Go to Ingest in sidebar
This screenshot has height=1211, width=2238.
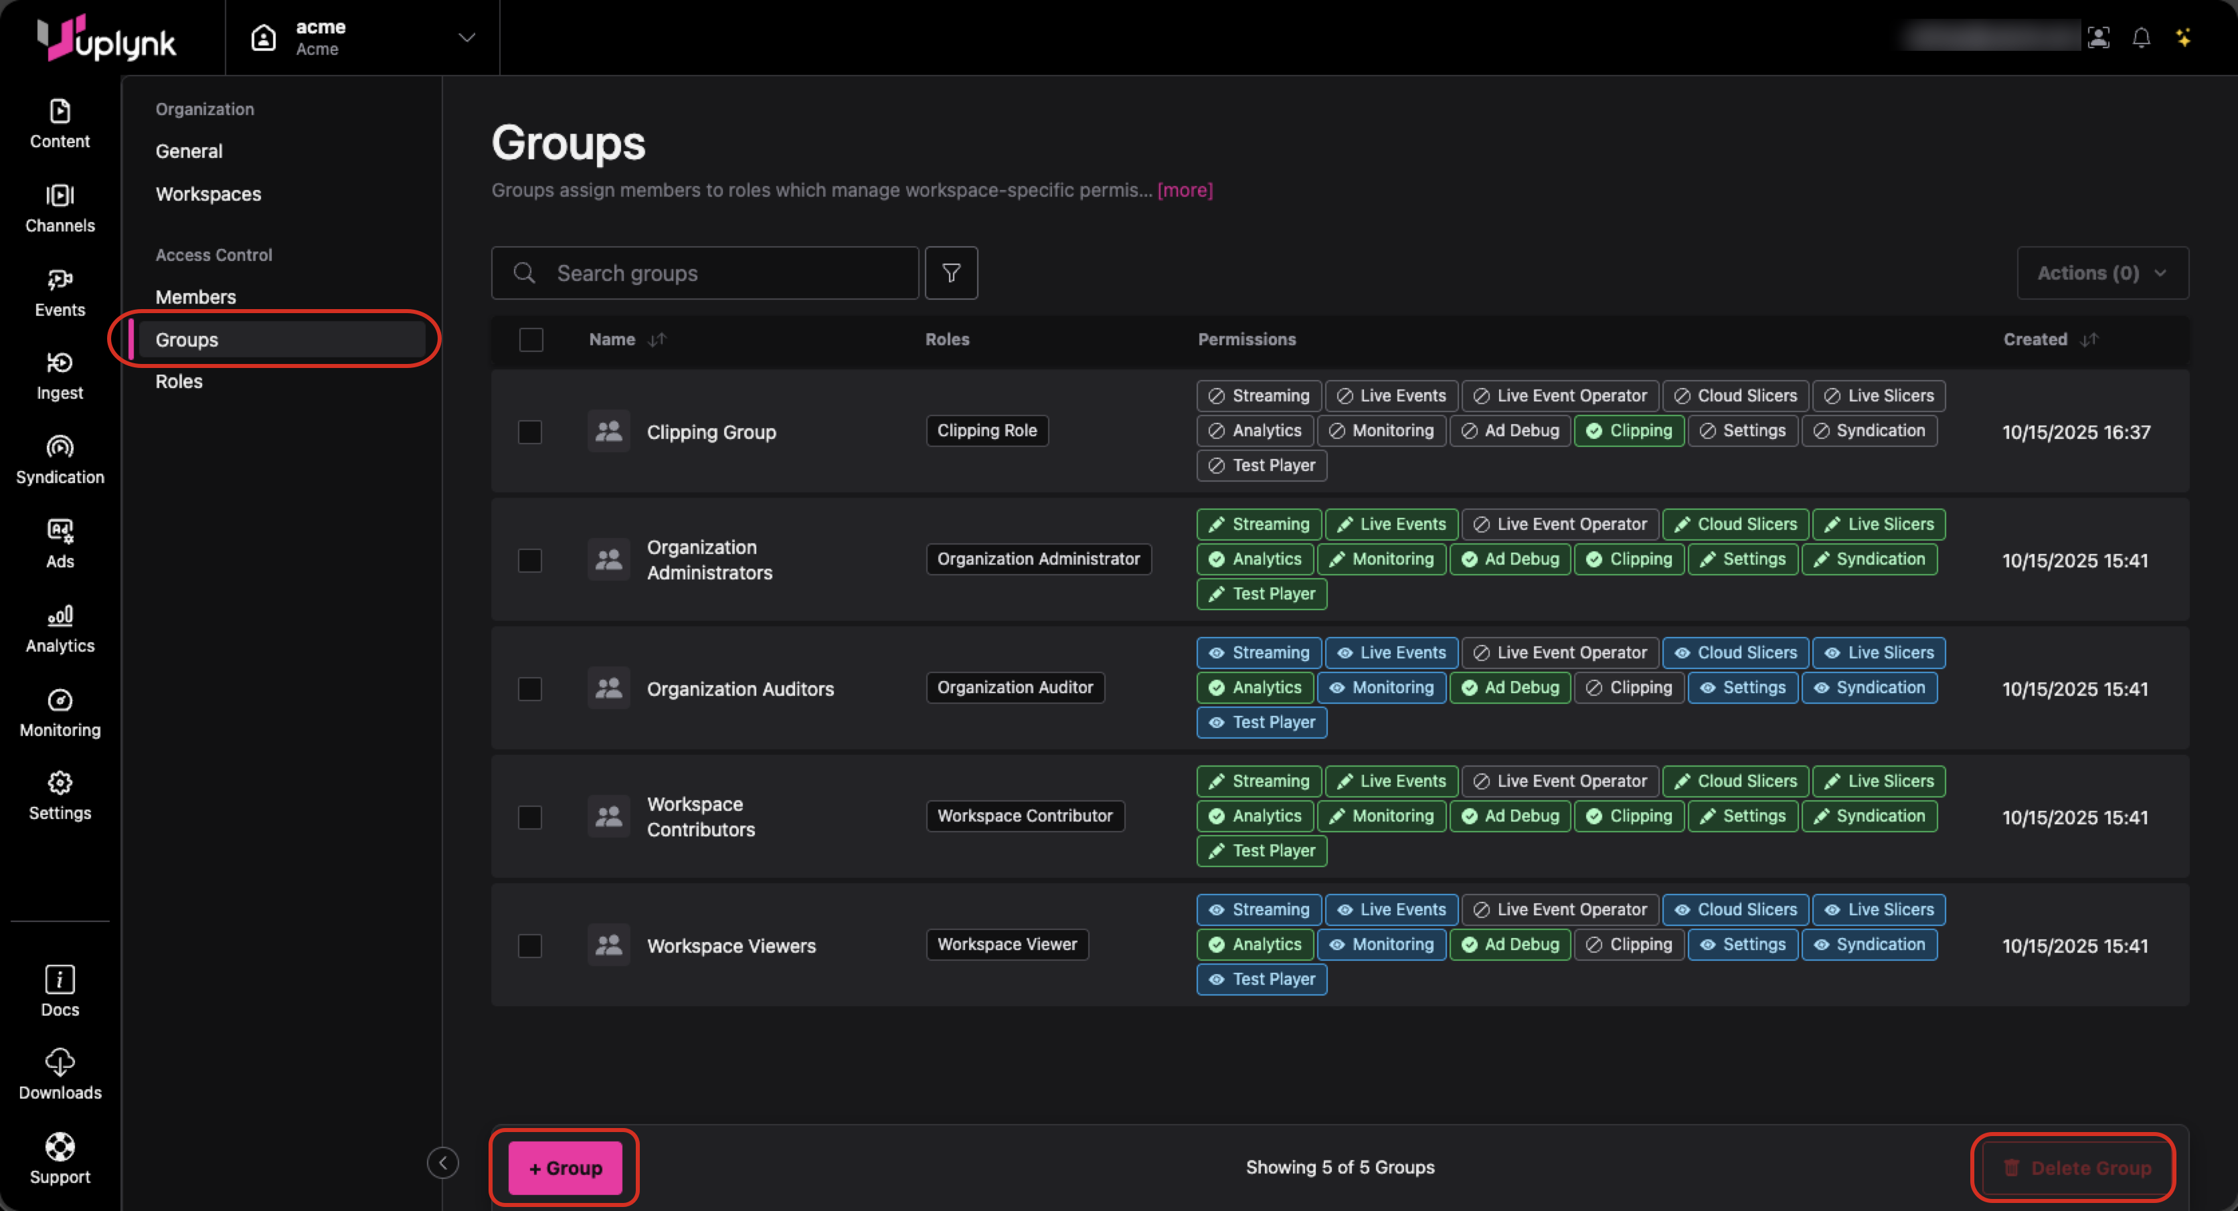[59, 375]
